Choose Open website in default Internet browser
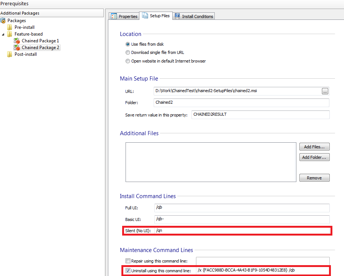The width and height of the screenshot is (344, 276). click(128, 61)
